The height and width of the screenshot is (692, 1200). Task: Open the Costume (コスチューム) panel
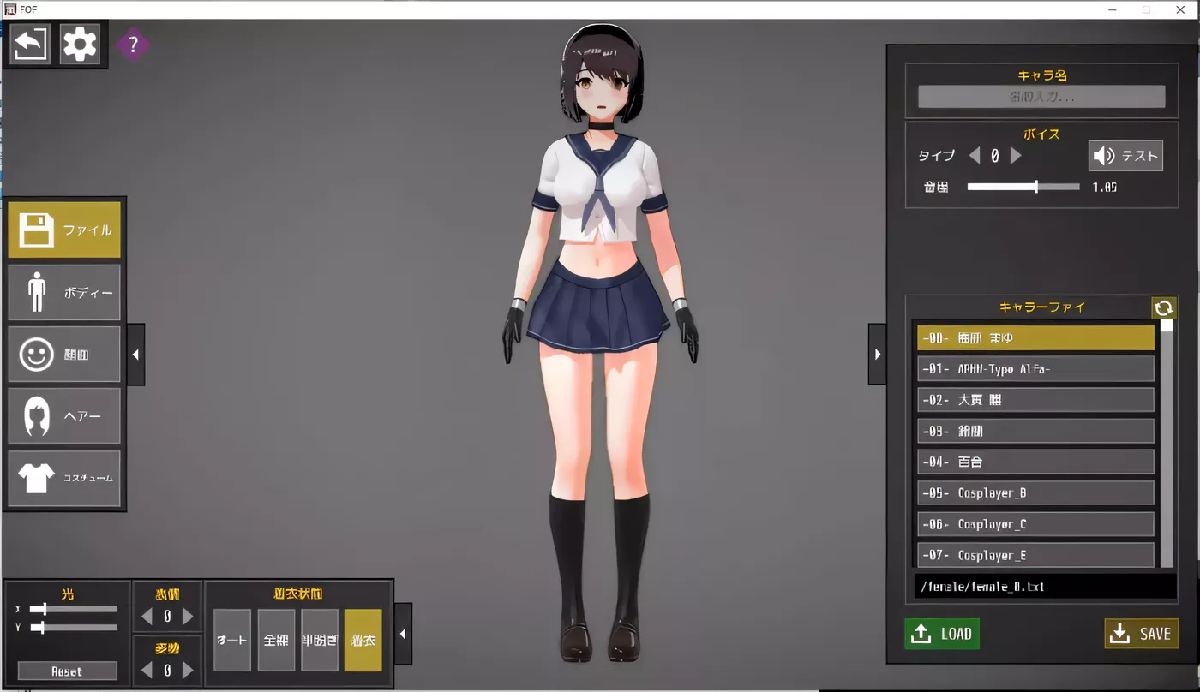(64, 478)
